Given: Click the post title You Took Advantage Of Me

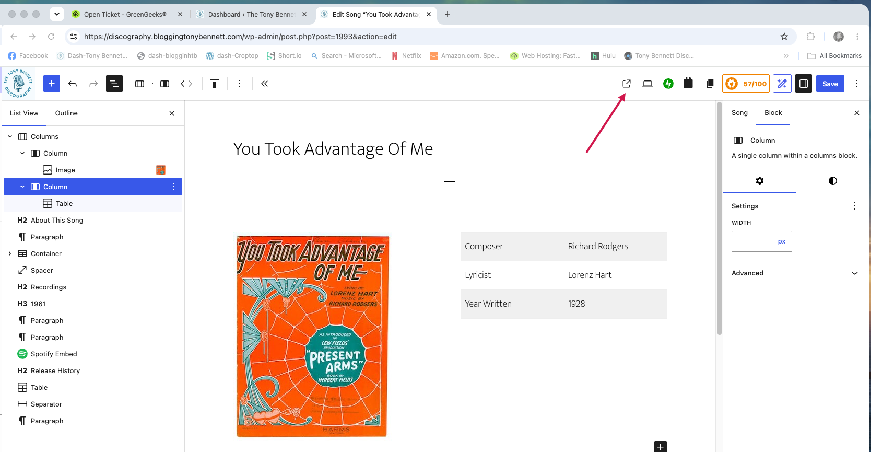Looking at the screenshot, I should tap(333, 149).
